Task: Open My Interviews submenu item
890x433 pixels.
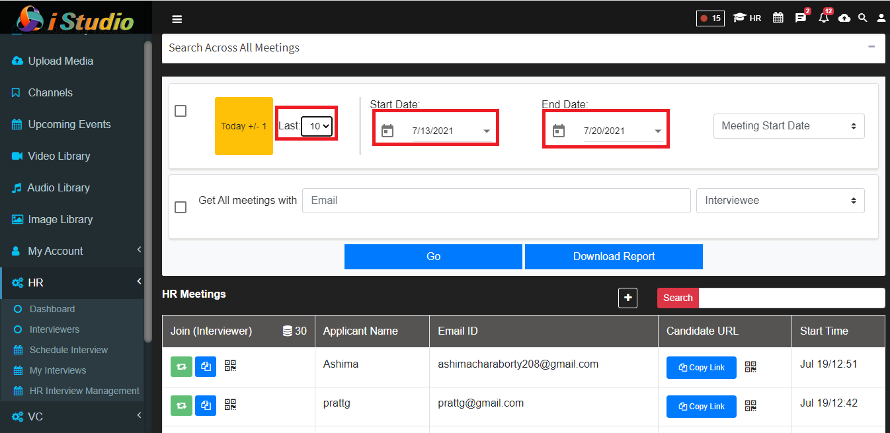Action: [58, 370]
